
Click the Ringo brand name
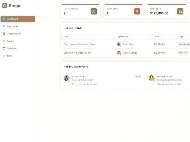pyautogui.click(x=15, y=6)
